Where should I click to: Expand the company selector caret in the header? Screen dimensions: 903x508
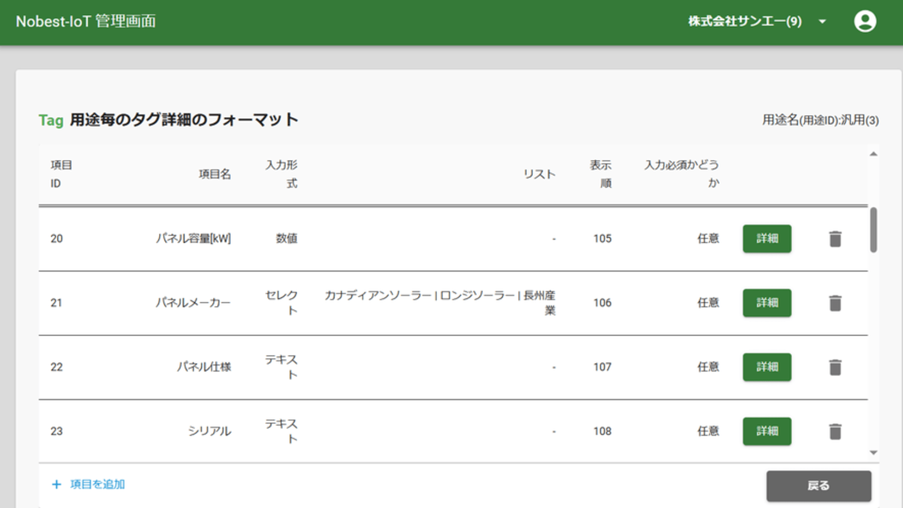point(822,21)
